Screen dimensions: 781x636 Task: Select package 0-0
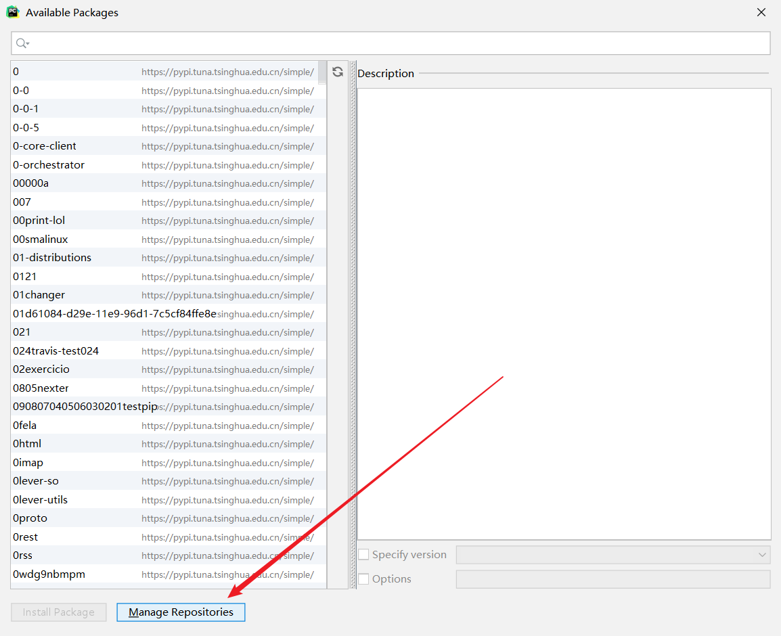169,90
